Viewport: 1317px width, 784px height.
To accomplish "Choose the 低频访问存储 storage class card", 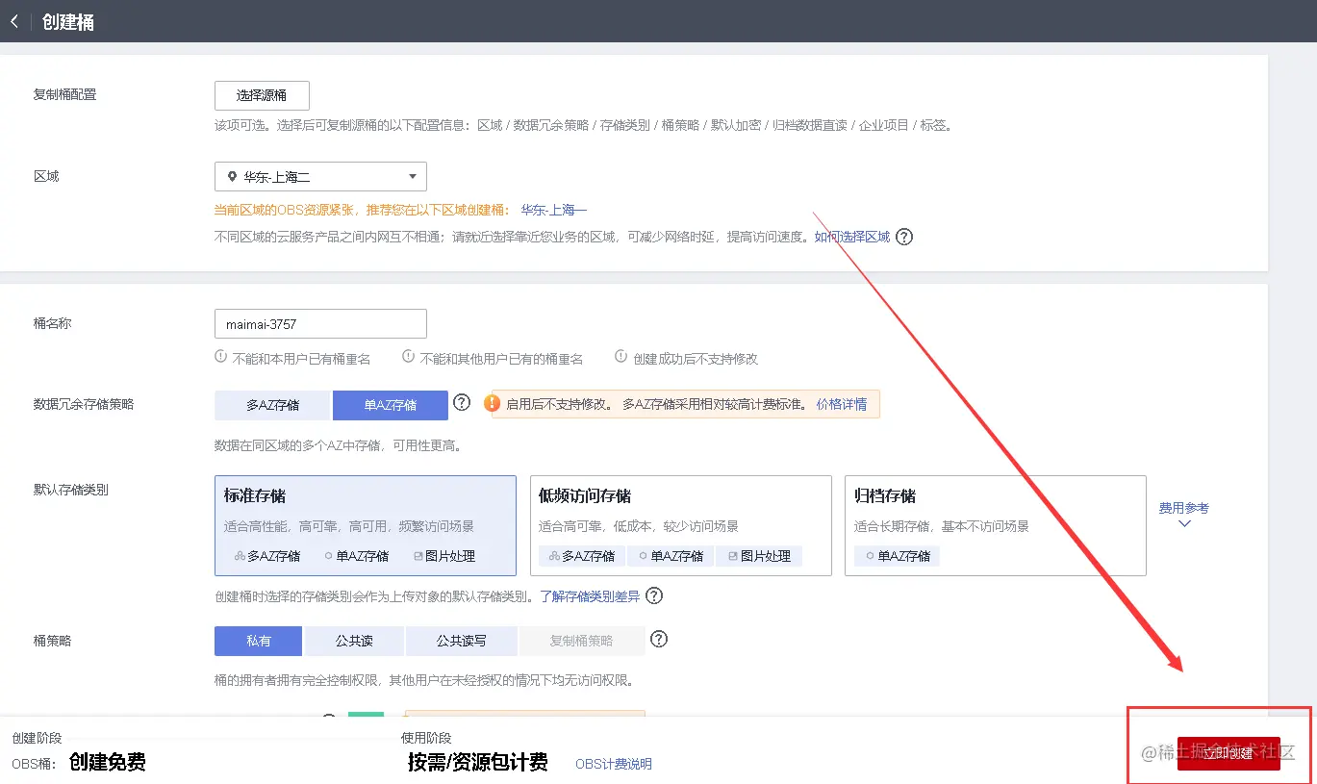I will tap(681, 525).
